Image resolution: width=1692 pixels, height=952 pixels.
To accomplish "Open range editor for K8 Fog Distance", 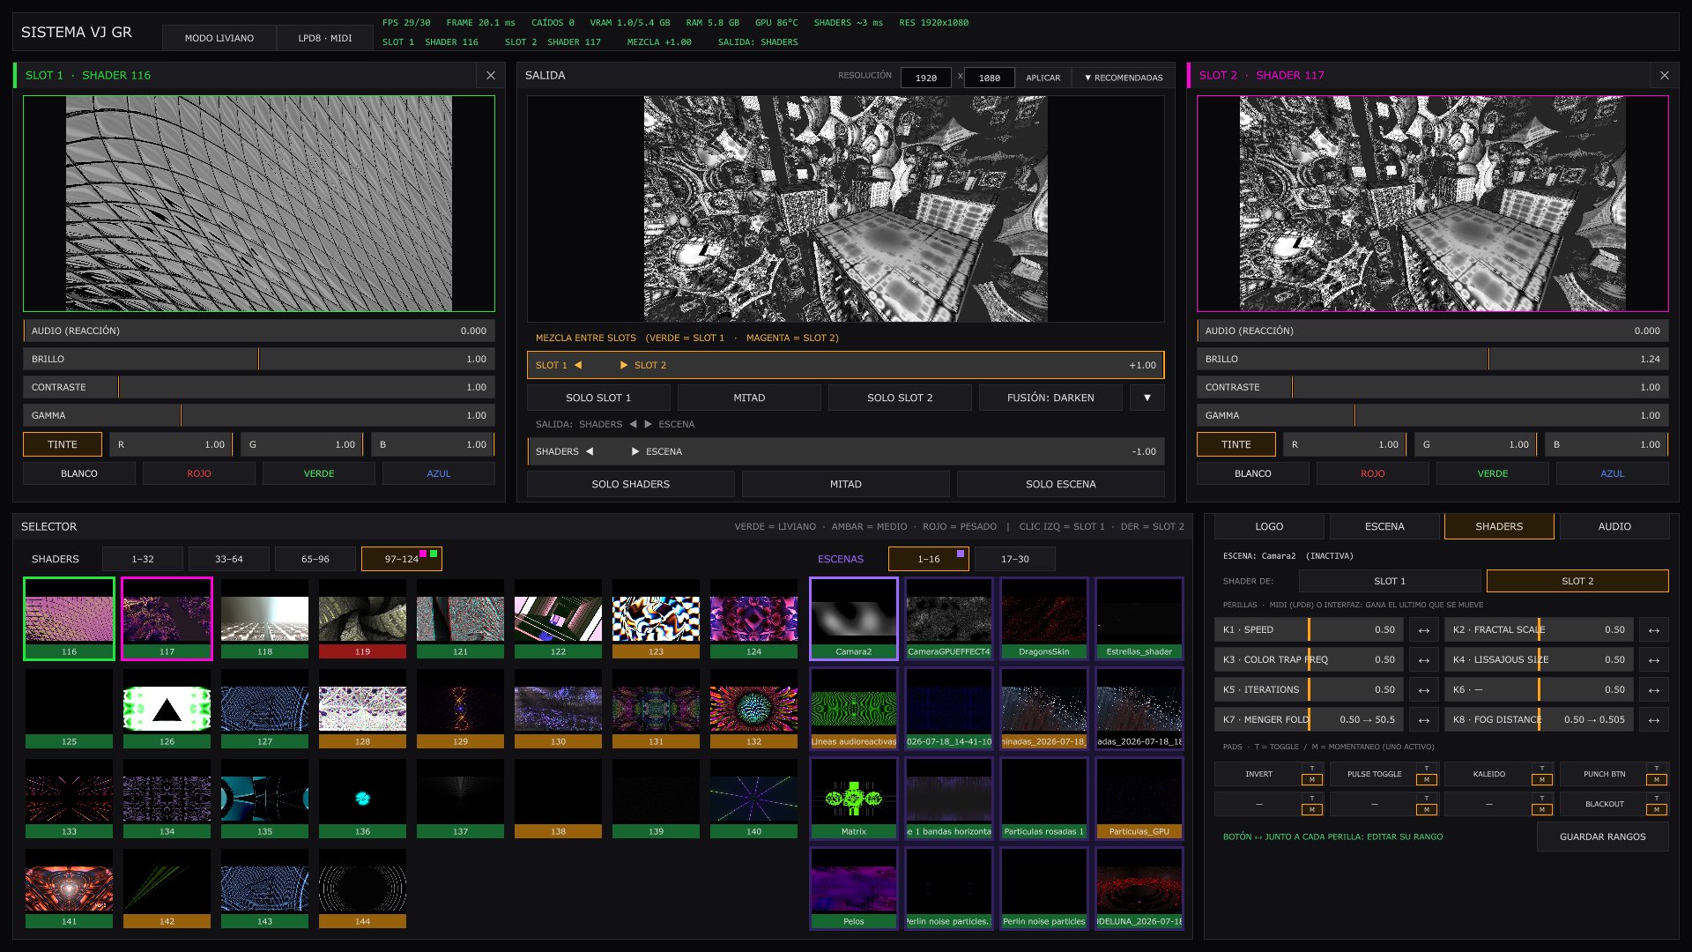I will [x=1653, y=720].
